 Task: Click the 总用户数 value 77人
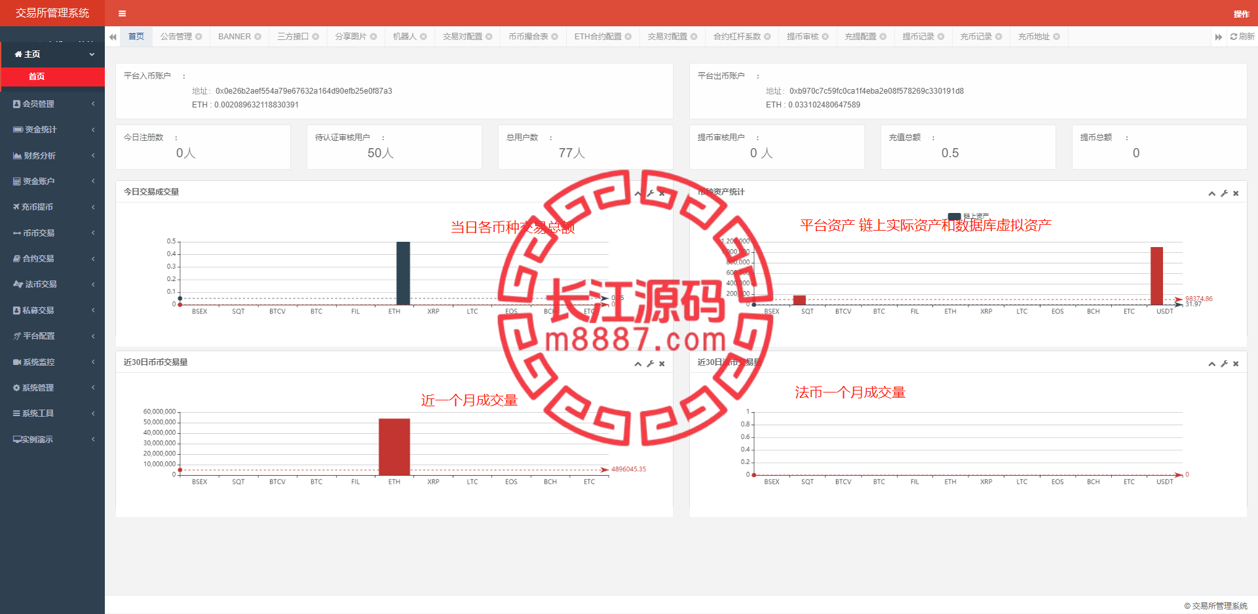pos(571,153)
